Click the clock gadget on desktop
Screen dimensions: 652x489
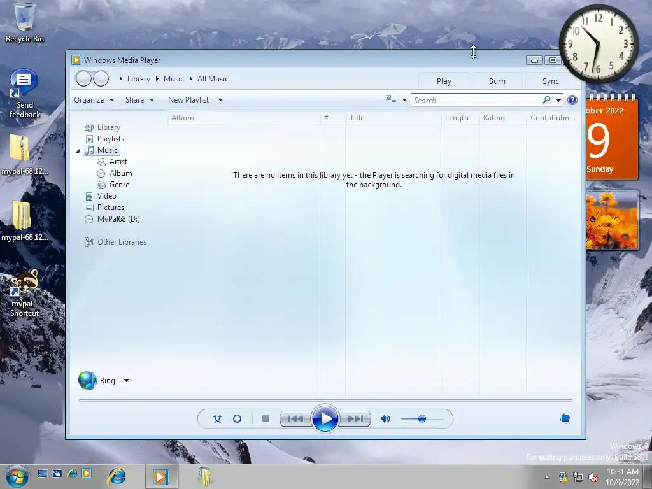(x=599, y=43)
